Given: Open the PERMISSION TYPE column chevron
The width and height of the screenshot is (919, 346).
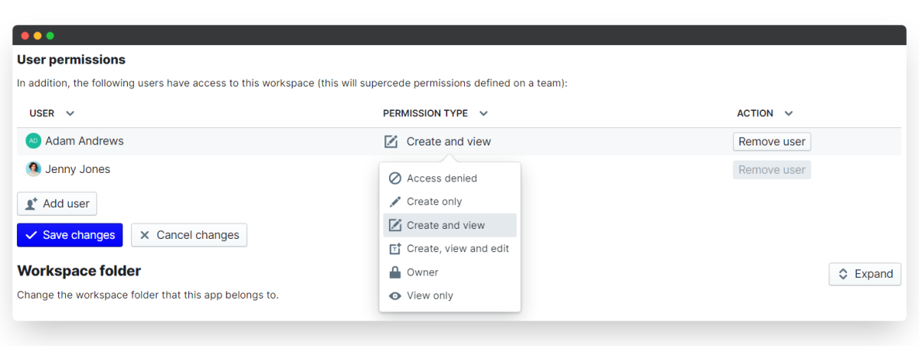Looking at the screenshot, I should 483,114.
